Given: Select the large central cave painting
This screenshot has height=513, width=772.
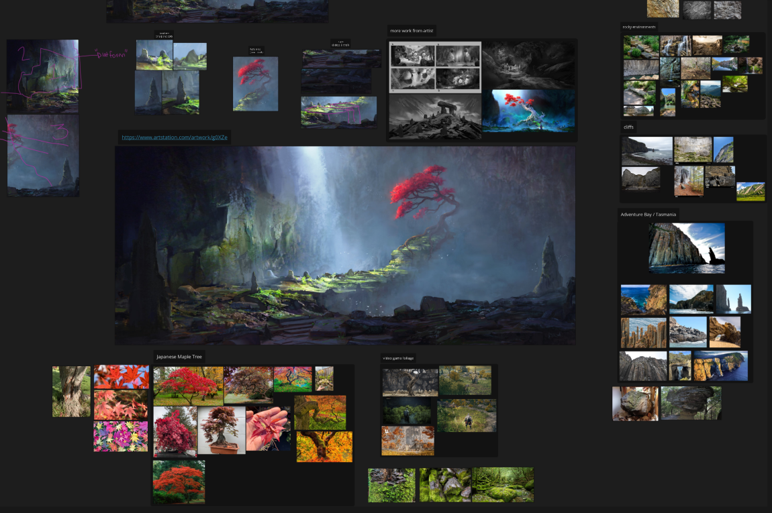Looking at the screenshot, I should pyautogui.click(x=345, y=245).
